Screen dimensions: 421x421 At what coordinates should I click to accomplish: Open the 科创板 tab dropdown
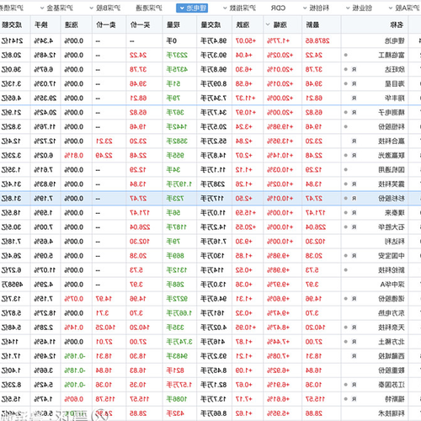[x=305, y=8]
